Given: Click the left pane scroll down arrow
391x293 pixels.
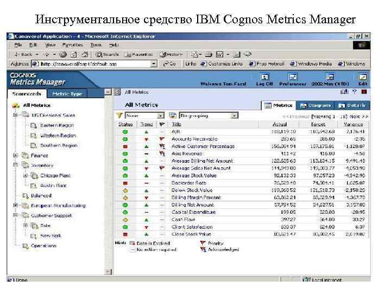Looking at the screenshot, I should pyautogui.click(x=108, y=271).
